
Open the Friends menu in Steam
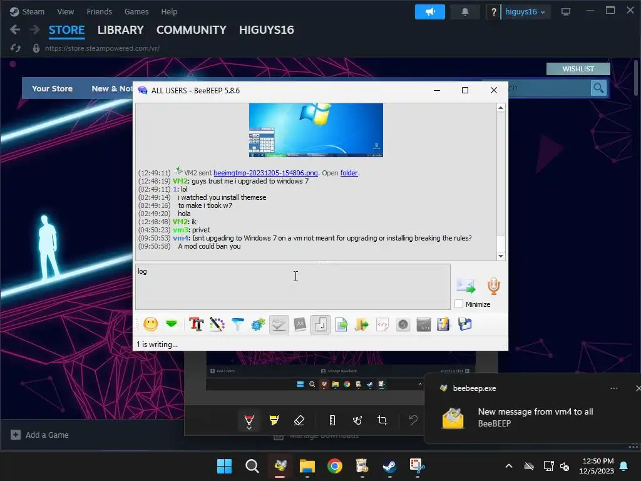point(100,11)
